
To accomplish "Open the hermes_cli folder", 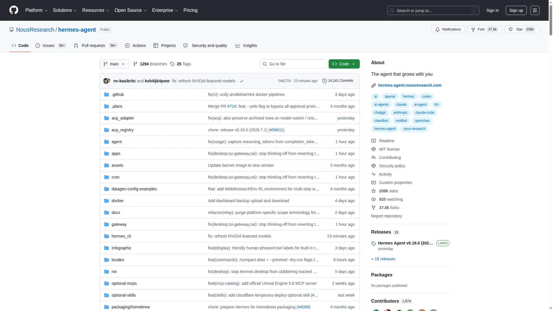I will pos(121,236).
